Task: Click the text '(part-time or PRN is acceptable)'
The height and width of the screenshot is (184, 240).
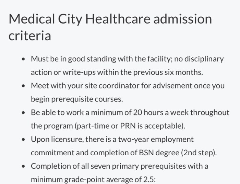Action: click(129, 126)
